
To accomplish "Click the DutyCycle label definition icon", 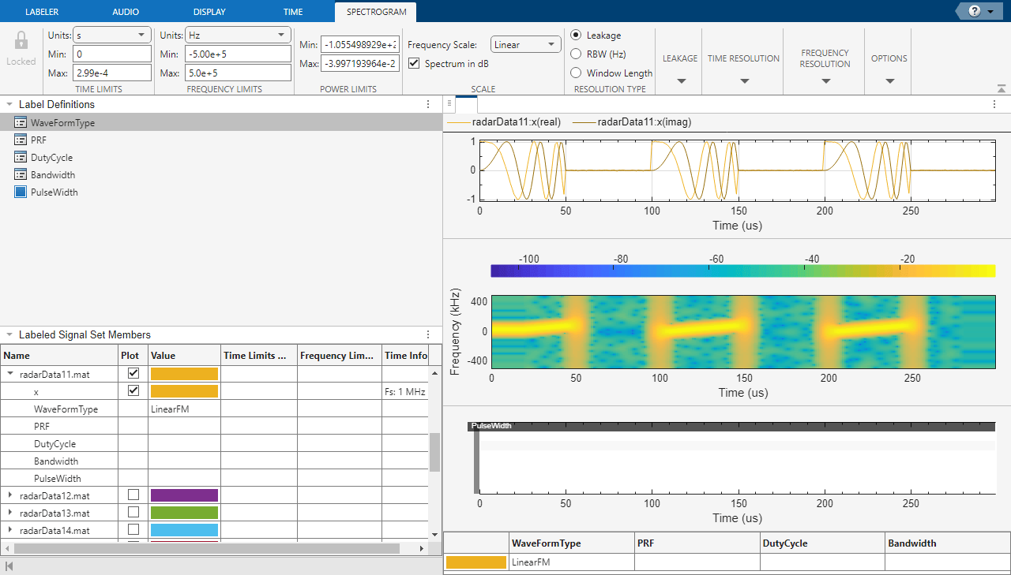I will [x=21, y=158].
